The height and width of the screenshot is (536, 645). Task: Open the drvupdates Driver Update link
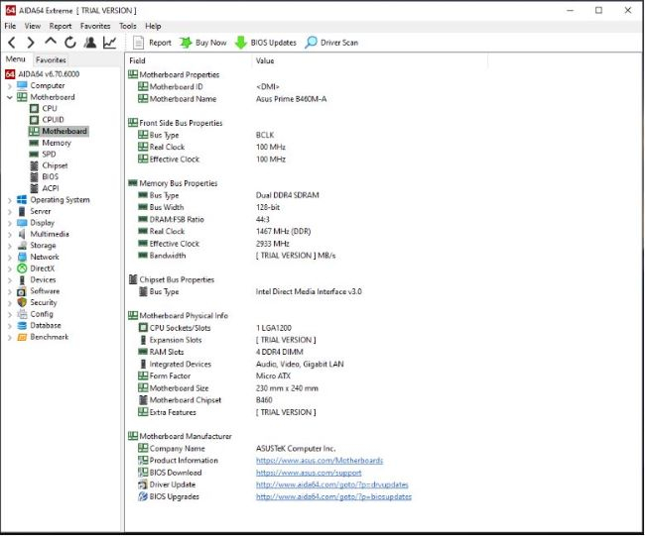coord(332,484)
